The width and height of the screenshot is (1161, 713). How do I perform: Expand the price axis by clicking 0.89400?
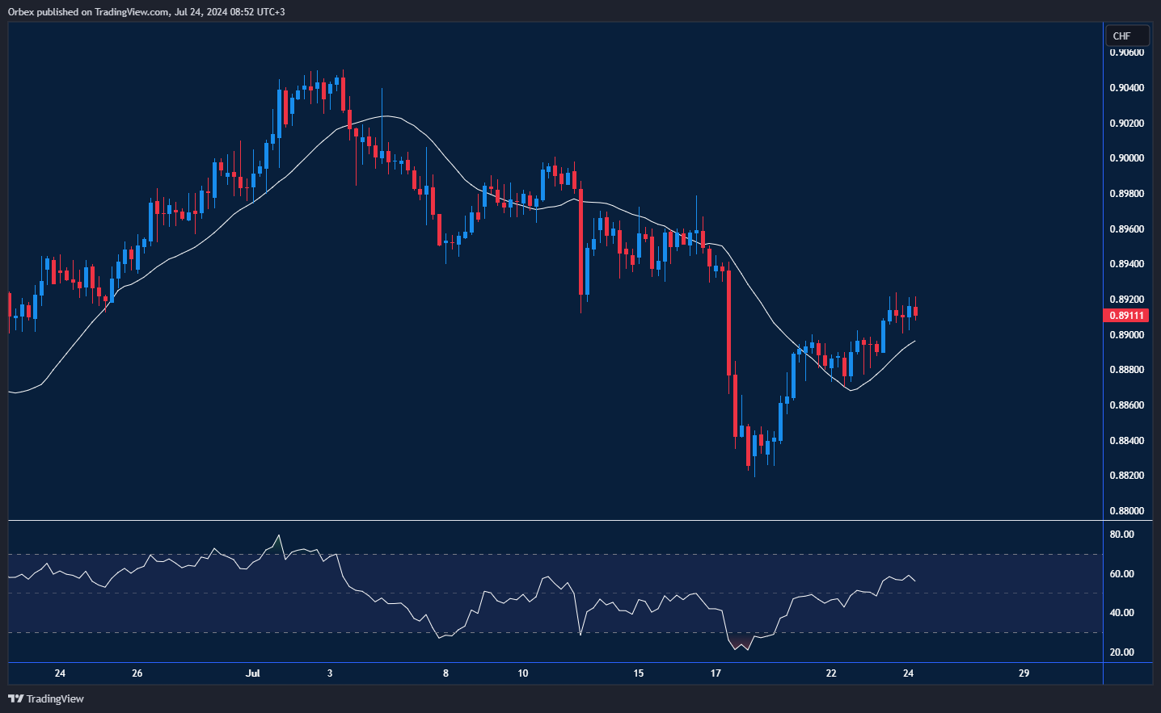[1126, 262]
